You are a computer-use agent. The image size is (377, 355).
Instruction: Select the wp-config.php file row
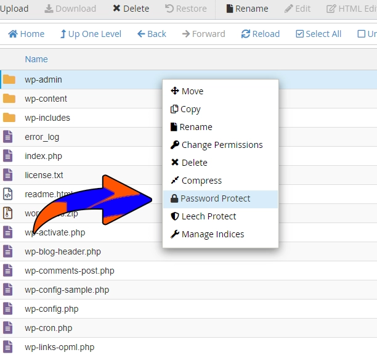(x=51, y=309)
